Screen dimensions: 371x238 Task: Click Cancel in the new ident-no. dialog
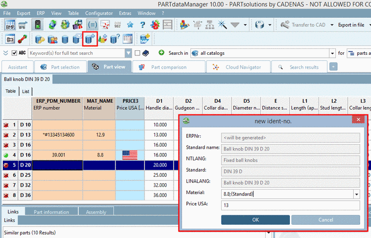pos(325,220)
